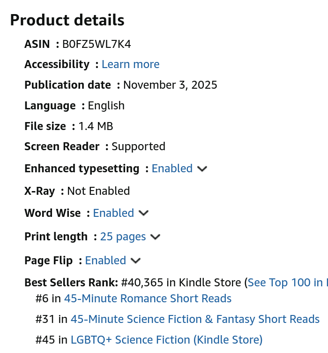The width and height of the screenshot is (328, 353).
Task: Click the 1.4 MB file size text
Action: pyautogui.click(x=96, y=126)
